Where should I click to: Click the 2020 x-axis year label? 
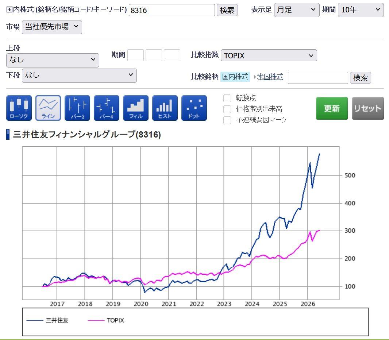click(141, 304)
